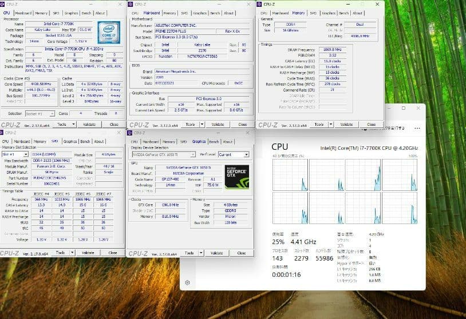Viewport: 466px width, 319px height.
Task: Open Bench tab in the Mainboard window
Action: pos(215,13)
